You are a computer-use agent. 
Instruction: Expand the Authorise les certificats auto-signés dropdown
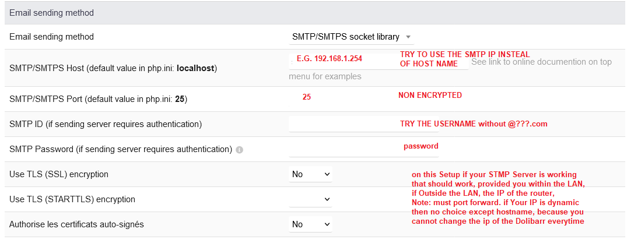point(311,224)
